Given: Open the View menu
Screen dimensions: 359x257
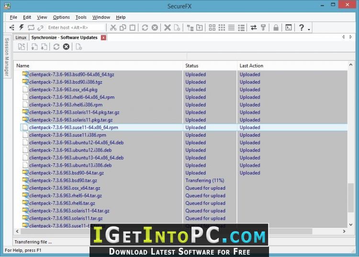Looking at the screenshot, I should pos(42,17).
